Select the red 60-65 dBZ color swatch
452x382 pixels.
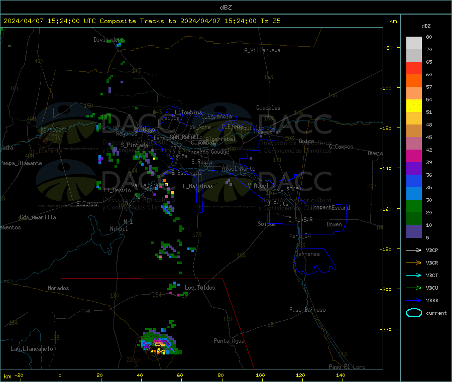(414, 68)
